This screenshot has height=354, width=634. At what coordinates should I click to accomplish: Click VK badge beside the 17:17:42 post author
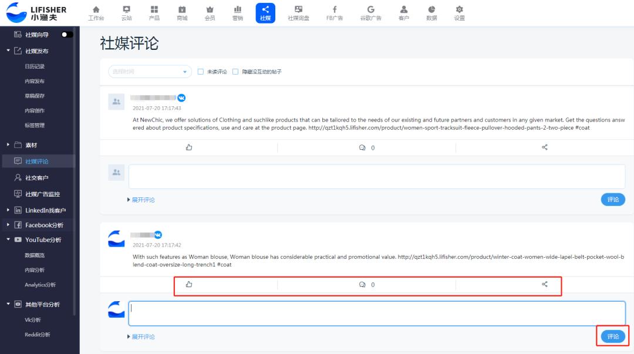point(158,235)
